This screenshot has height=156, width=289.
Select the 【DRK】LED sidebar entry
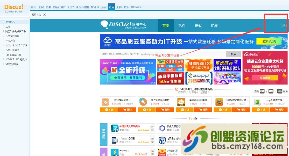[x=16, y=60]
